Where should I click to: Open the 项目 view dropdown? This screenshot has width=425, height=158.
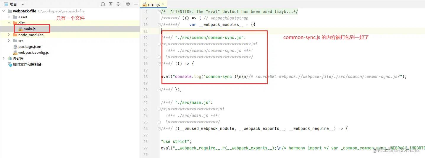click(x=23, y=4)
